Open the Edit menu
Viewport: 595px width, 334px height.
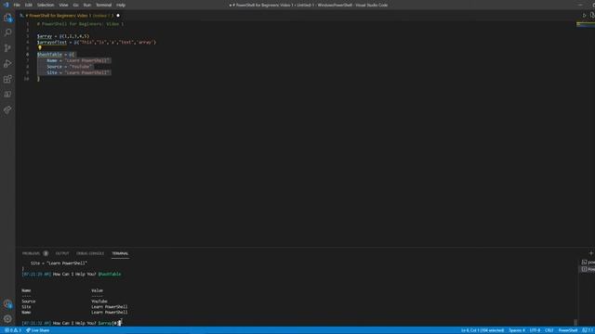pyautogui.click(x=29, y=5)
